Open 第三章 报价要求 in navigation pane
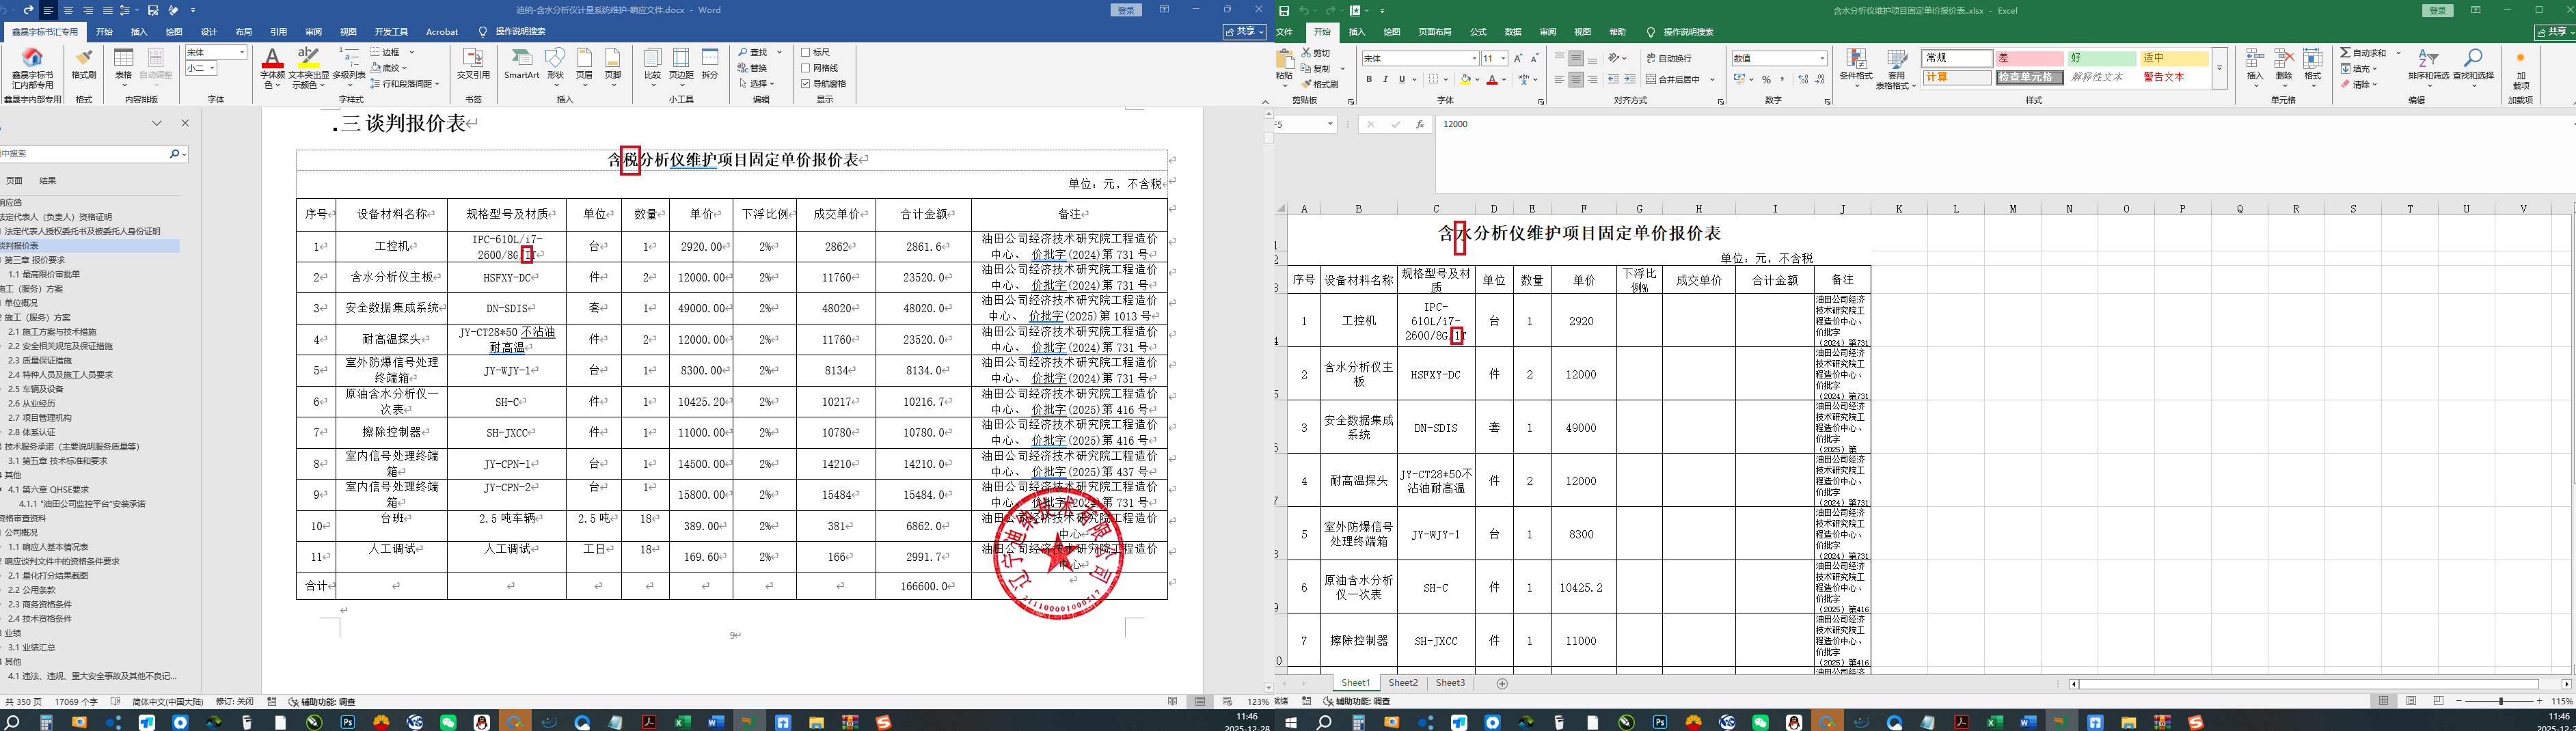 [x=36, y=260]
